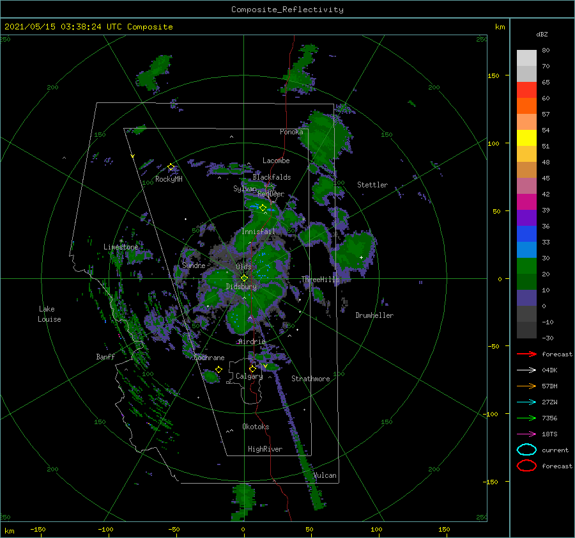Click the yellow diamond marker beside Cochrane
The width and height of the screenshot is (575, 538).
point(219,370)
